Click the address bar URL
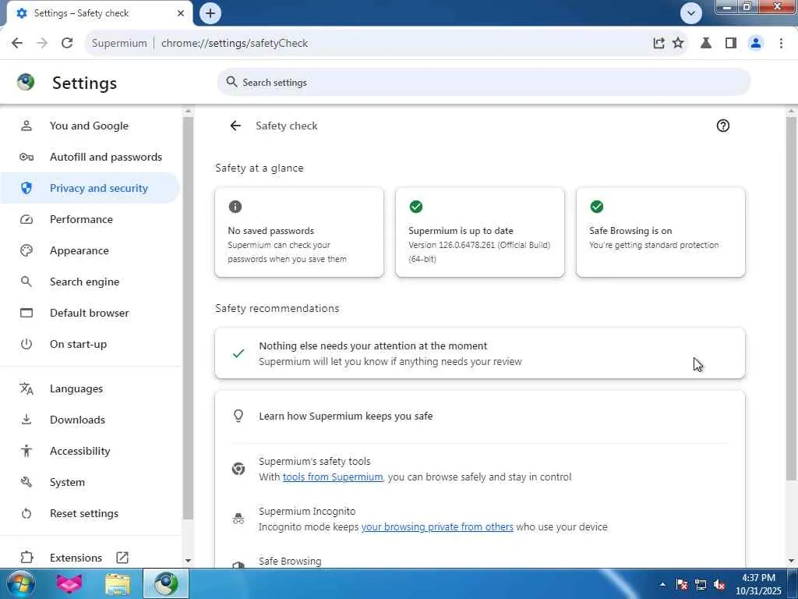Screen dimensions: 798x599 pyautogui.click(x=235, y=44)
